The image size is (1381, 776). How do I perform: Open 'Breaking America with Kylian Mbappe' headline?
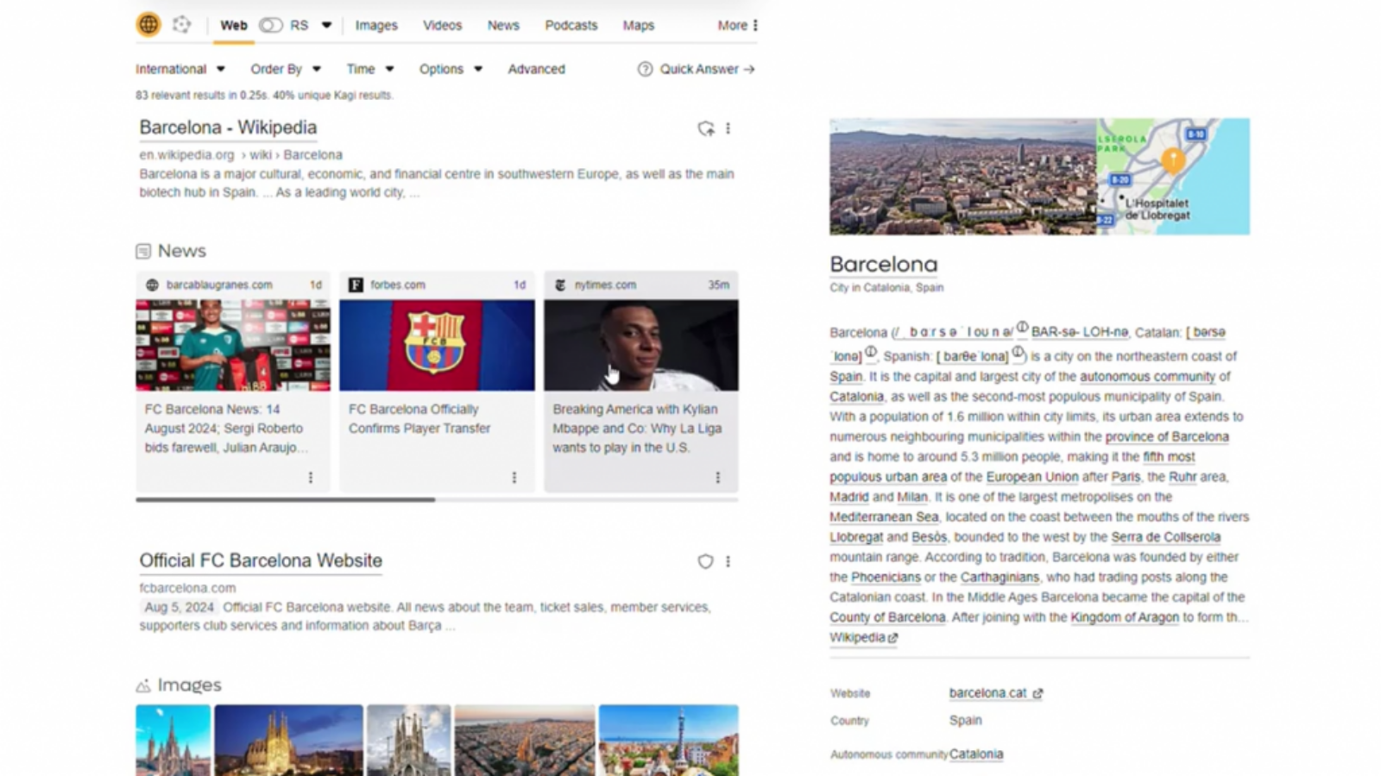coord(637,429)
